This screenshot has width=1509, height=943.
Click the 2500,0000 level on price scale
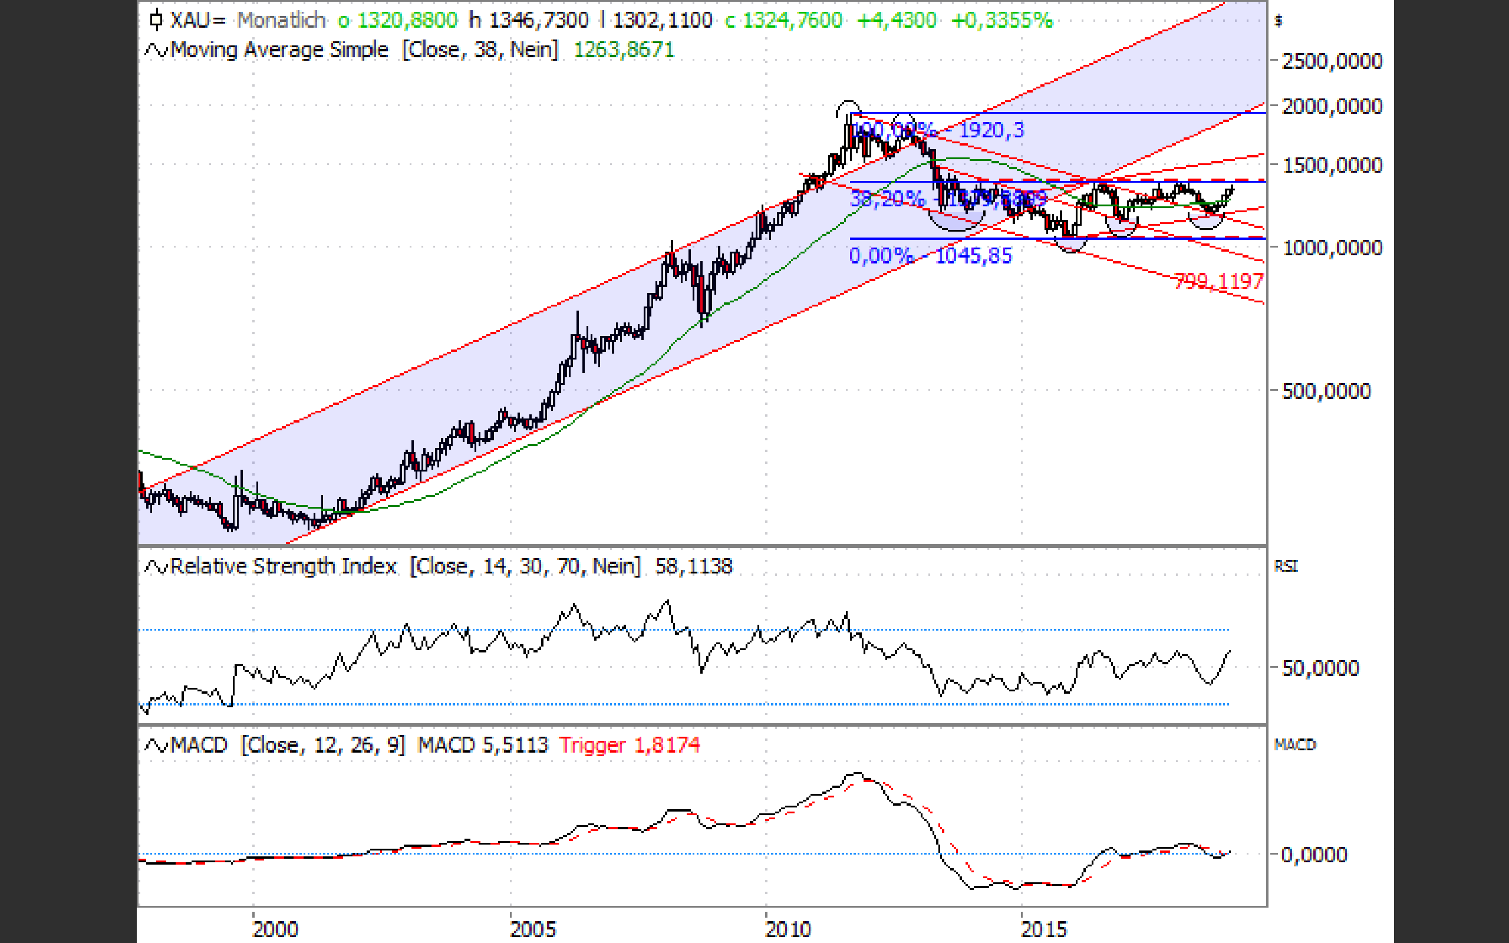click(x=1332, y=61)
